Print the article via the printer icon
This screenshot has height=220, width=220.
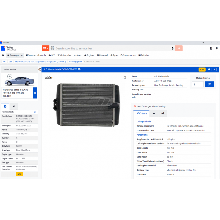210,69
